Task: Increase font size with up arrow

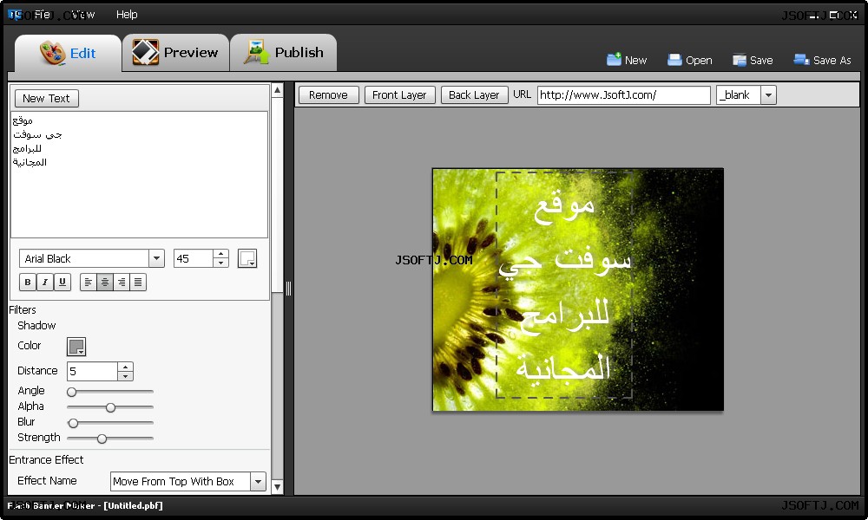Action: (220, 254)
